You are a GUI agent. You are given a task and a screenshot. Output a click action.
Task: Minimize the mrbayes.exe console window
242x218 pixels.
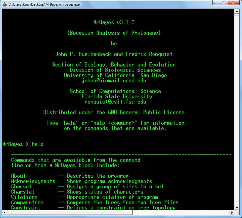point(216,3)
